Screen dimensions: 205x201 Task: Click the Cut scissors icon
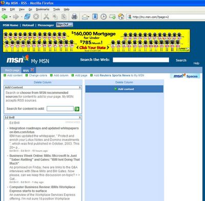pos(46,17)
